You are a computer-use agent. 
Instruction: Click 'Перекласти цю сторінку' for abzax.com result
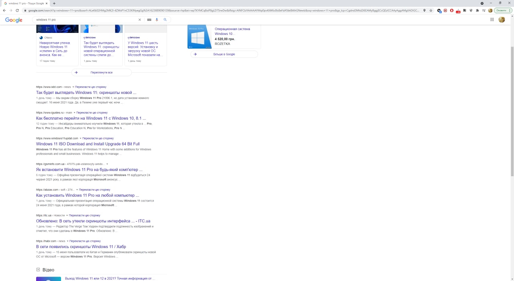[x=94, y=189]
